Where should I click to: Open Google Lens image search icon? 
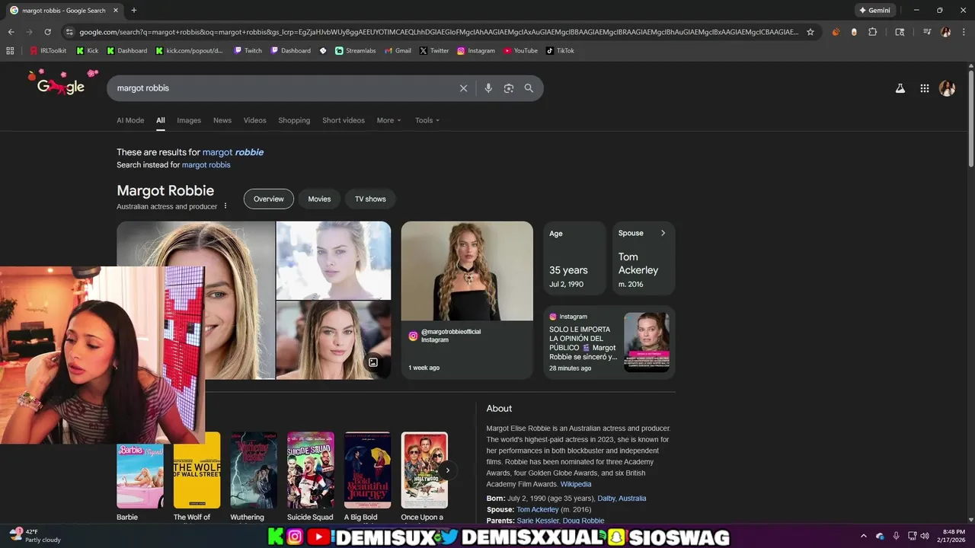pos(509,88)
